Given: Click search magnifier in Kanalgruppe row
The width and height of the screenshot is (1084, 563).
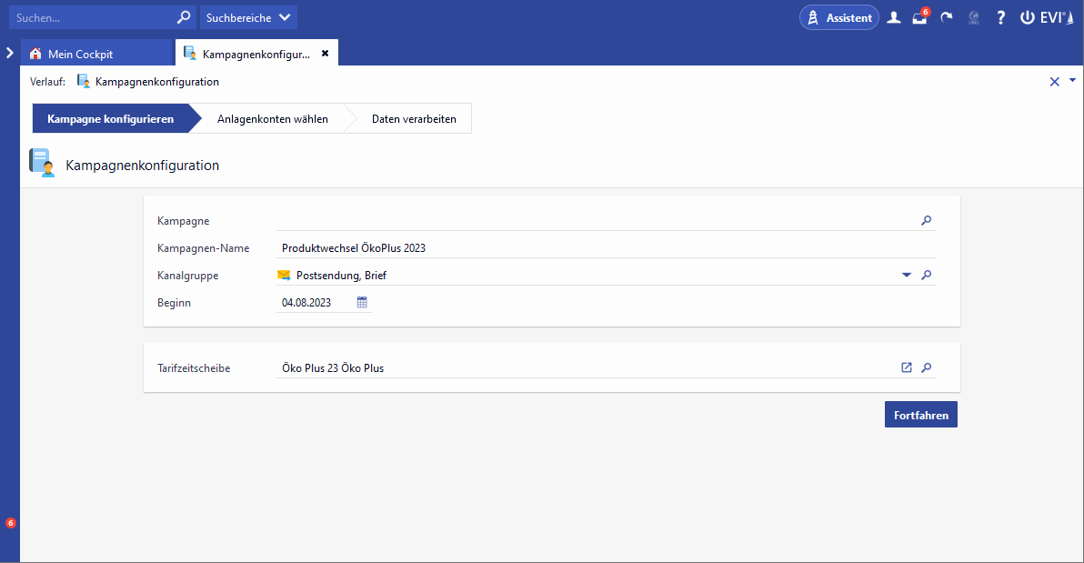Looking at the screenshot, I should tap(926, 275).
